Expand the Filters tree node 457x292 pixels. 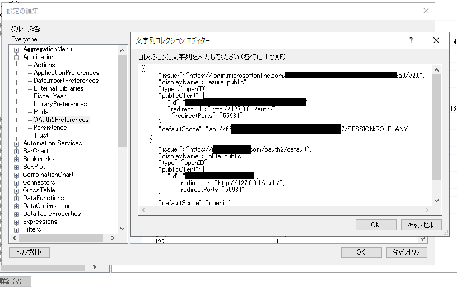click(17, 230)
